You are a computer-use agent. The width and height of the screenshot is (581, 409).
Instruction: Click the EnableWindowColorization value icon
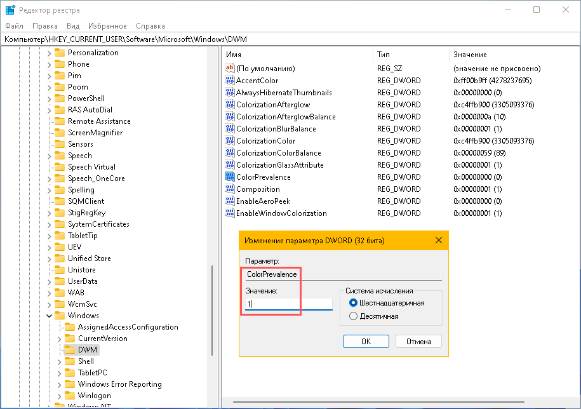coord(230,213)
